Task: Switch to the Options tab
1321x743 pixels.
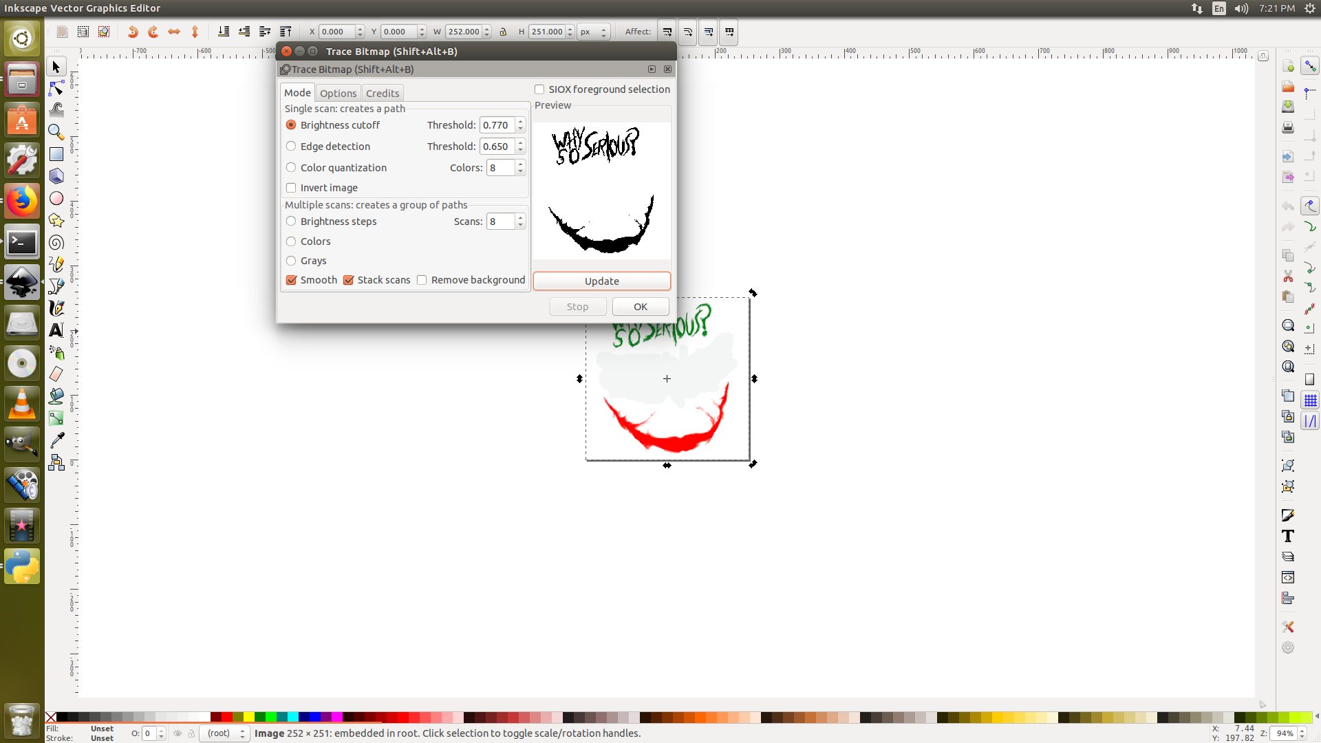Action: [x=338, y=94]
